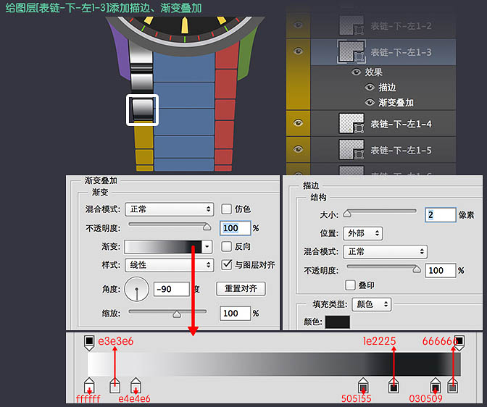487x407 pixels.
Task: Click the stroke 不透明度 100 field
Action: point(441,270)
